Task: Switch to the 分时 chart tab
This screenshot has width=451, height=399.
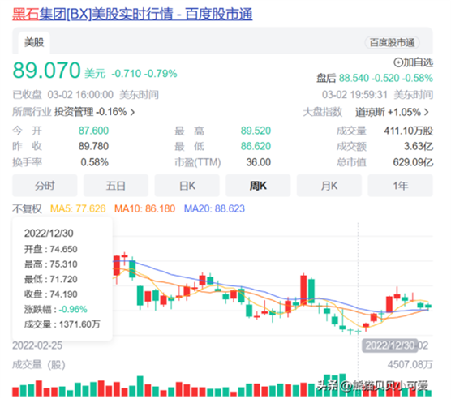Action: [45, 186]
